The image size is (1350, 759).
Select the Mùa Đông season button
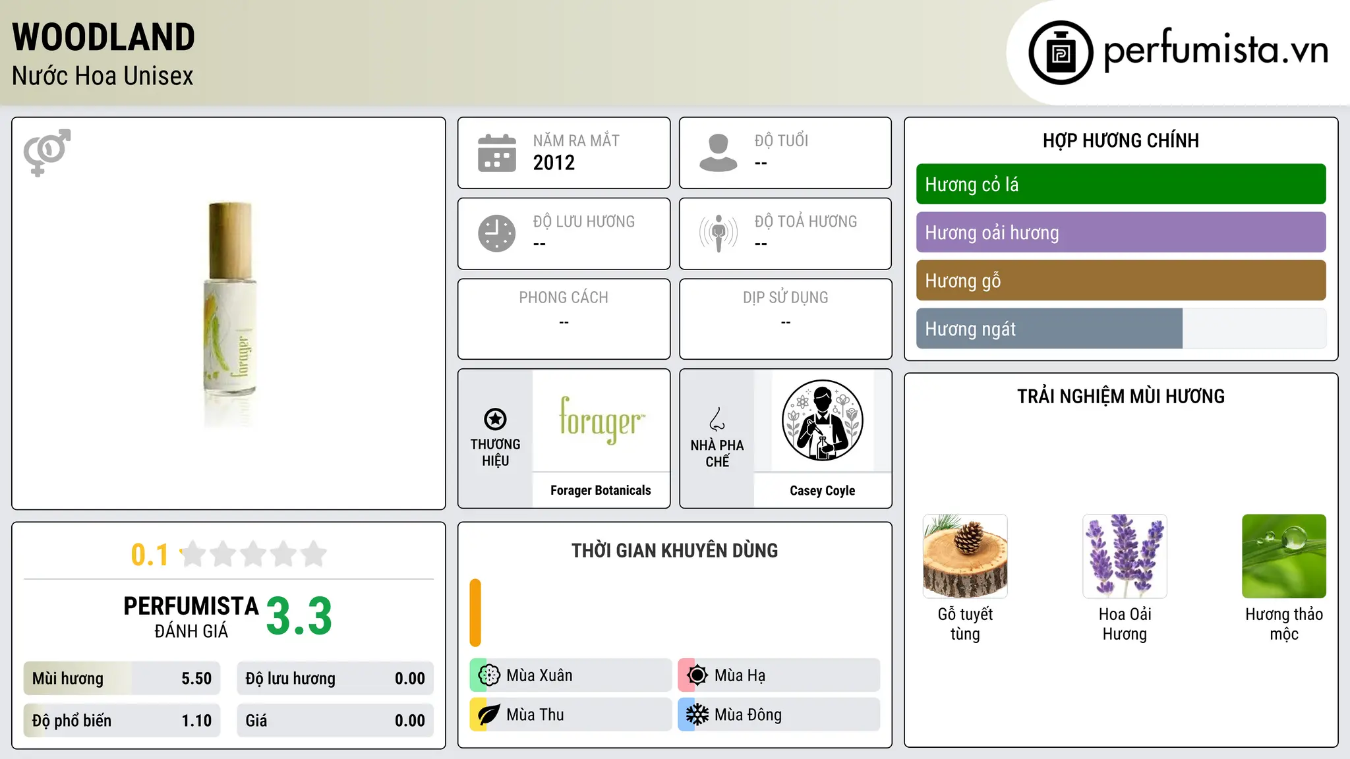click(778, 715)
